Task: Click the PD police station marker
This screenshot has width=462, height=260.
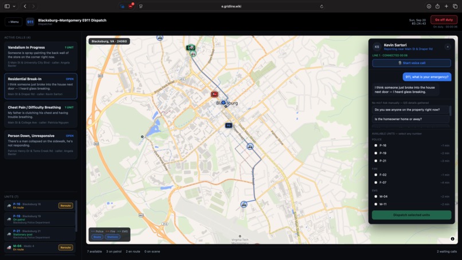Action: pyautogui.click(x=228, y=125)
